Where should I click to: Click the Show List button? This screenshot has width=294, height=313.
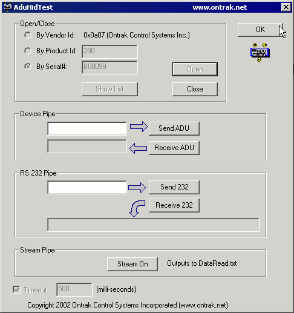109,89
